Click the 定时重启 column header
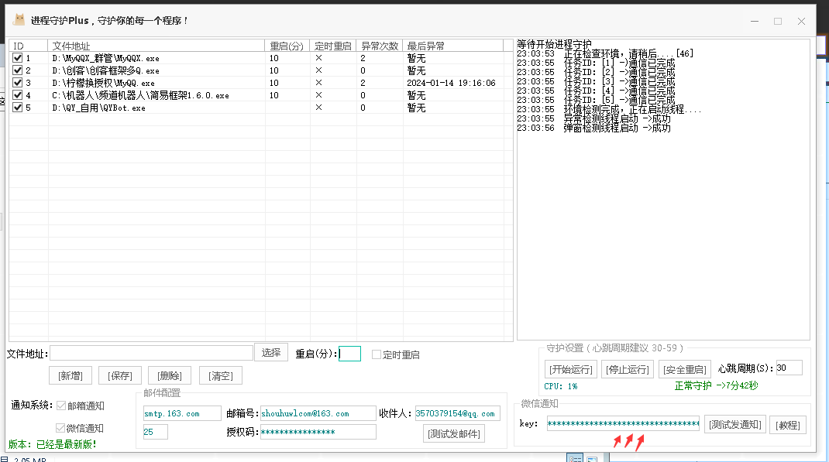 333,46
